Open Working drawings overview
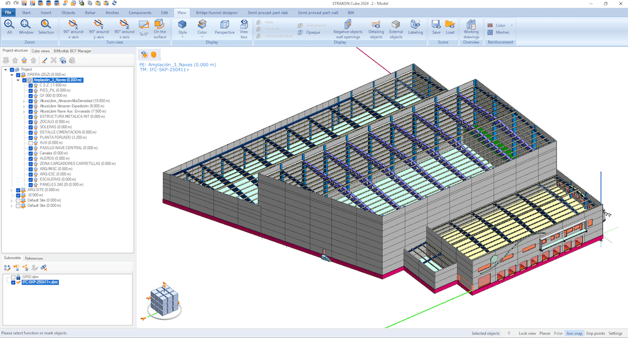This screenshot has height=338, width=628. (471, 29)
